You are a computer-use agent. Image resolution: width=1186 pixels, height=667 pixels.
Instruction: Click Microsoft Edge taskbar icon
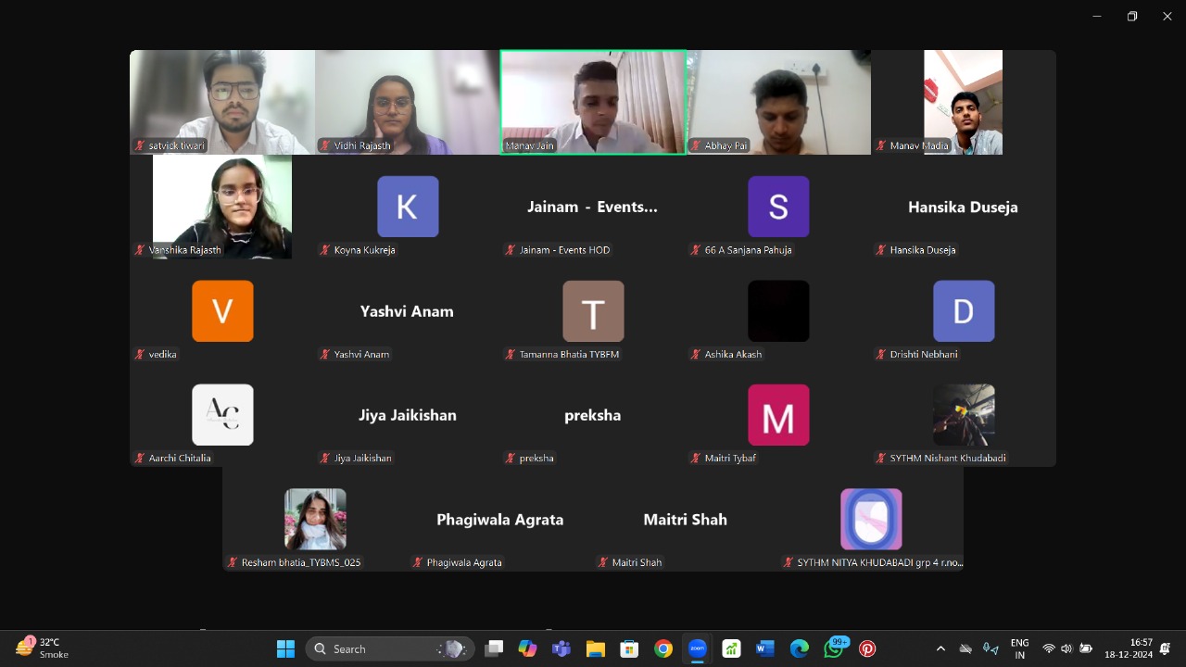[x=799, y=648]
